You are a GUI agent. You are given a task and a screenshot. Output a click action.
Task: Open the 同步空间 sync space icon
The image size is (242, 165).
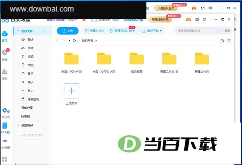coord(5,110)
